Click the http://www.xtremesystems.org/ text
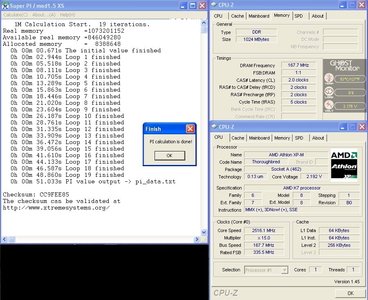This screenshot has width=368, height=300. coord(56,208)
